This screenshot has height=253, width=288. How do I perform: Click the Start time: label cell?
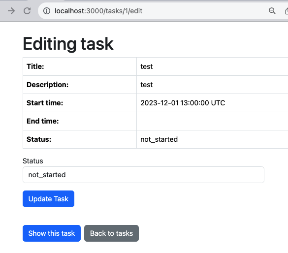pos(80,103)
